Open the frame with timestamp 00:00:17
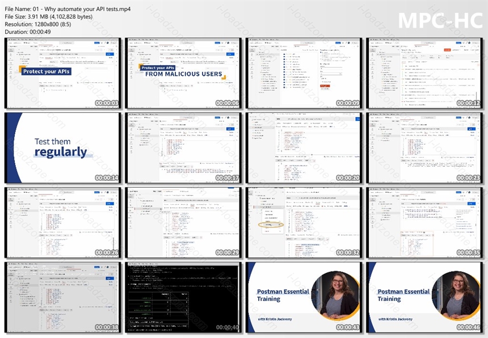 tap(183, 147)
